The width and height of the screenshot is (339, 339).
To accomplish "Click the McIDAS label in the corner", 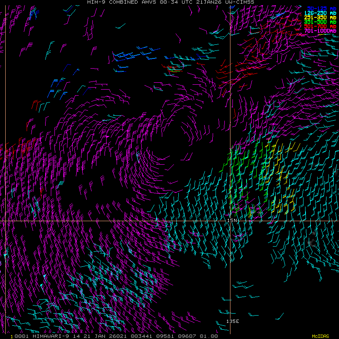I will [320, 337].
